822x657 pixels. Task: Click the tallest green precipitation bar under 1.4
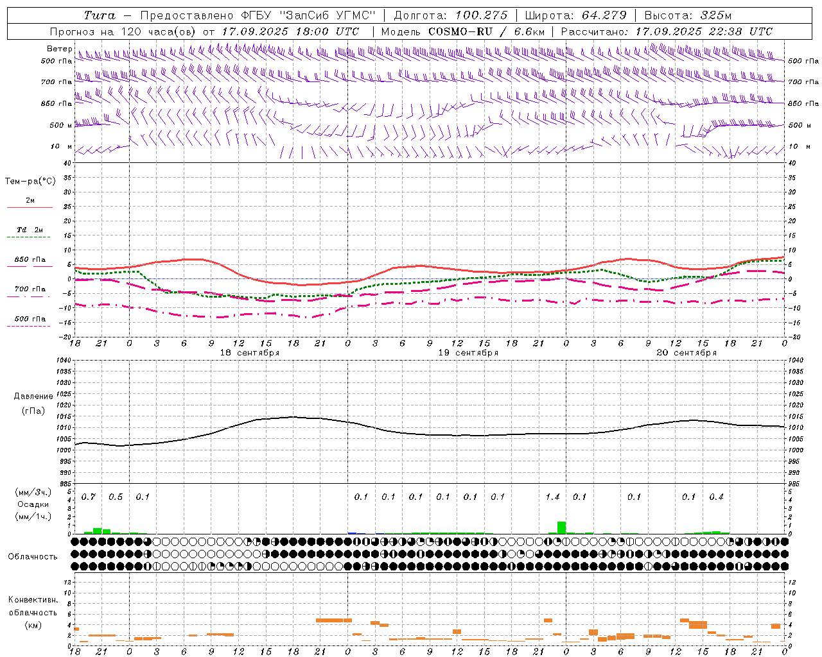561,527
